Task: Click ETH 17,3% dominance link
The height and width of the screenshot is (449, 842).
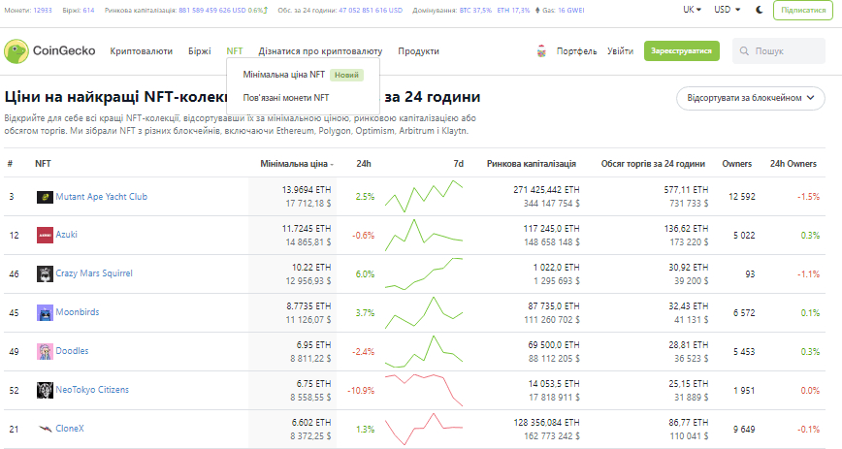Action: (513, 11)
